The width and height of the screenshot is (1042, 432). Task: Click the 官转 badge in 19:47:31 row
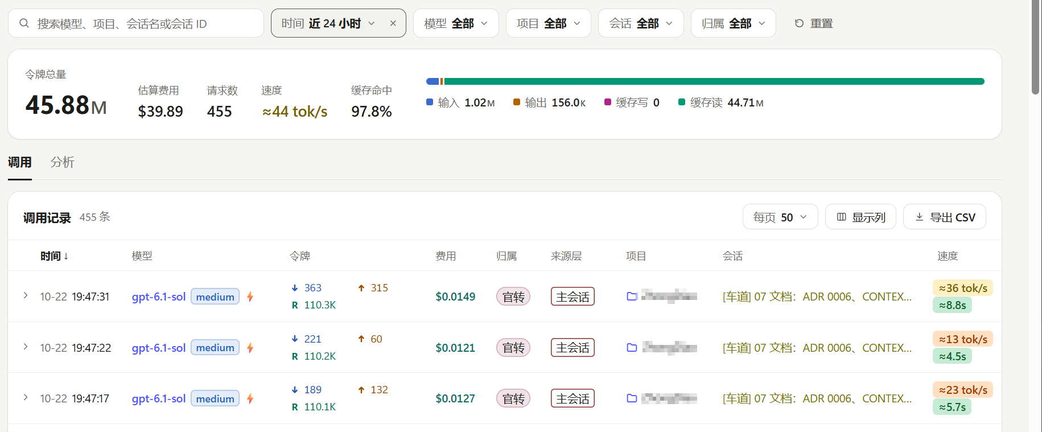pos(513,297)
